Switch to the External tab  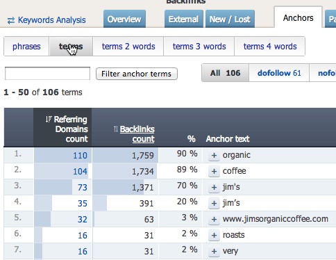(184, 19)
